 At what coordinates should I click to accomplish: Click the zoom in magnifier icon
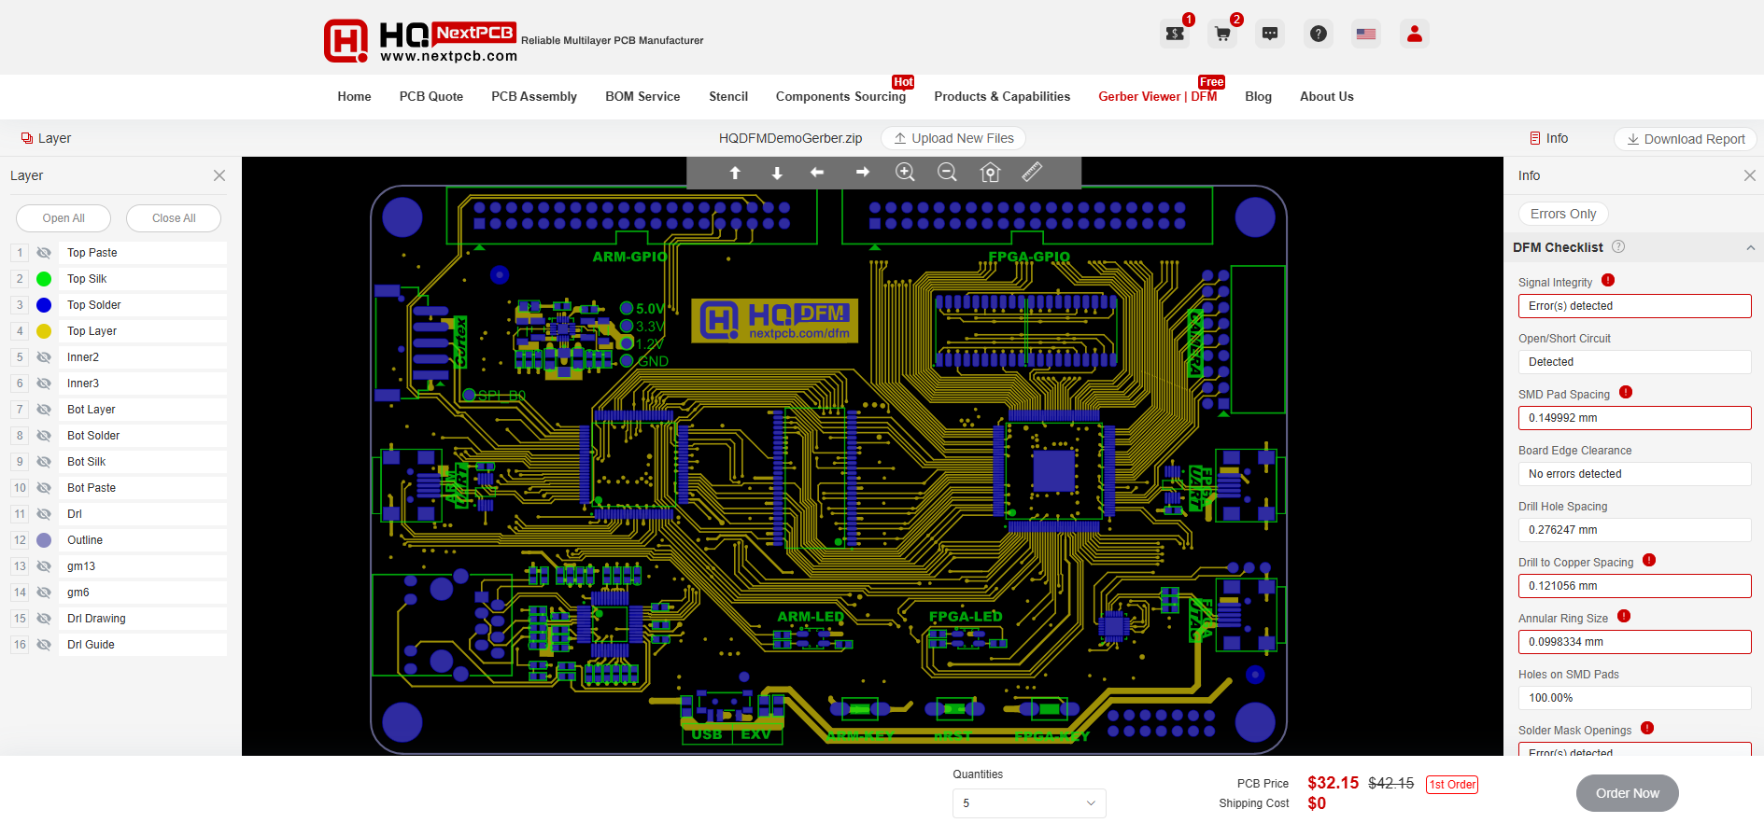tap(904, 173)
